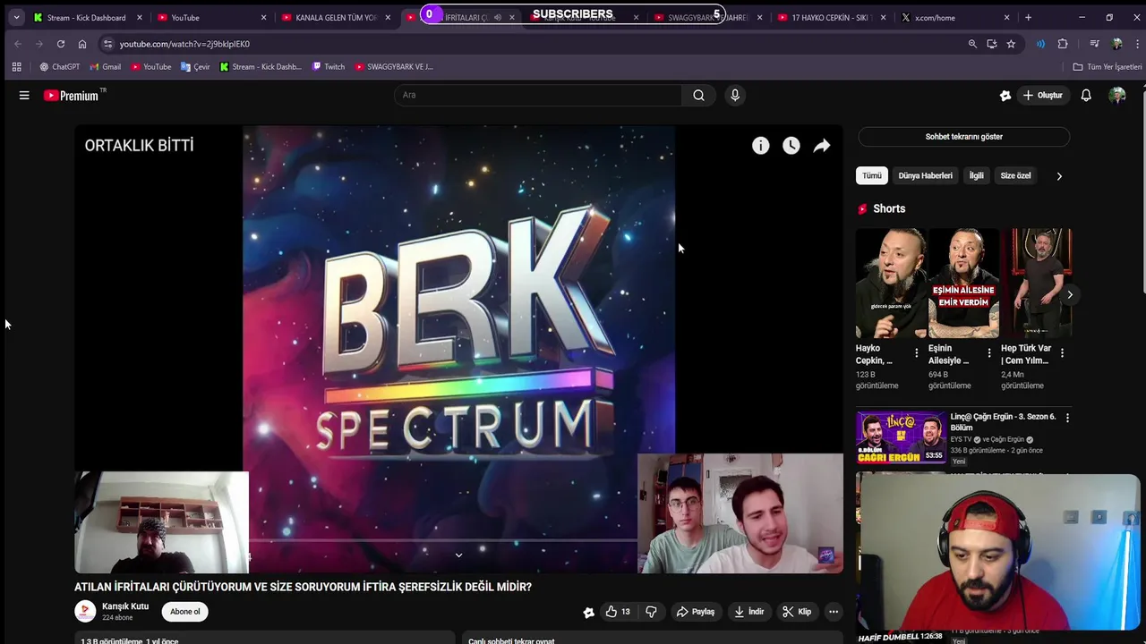Open Tüm Yer İşaretleri bookmarks folder
Viewport: 1146px width, 644px height.
[x=1108, y=67]
